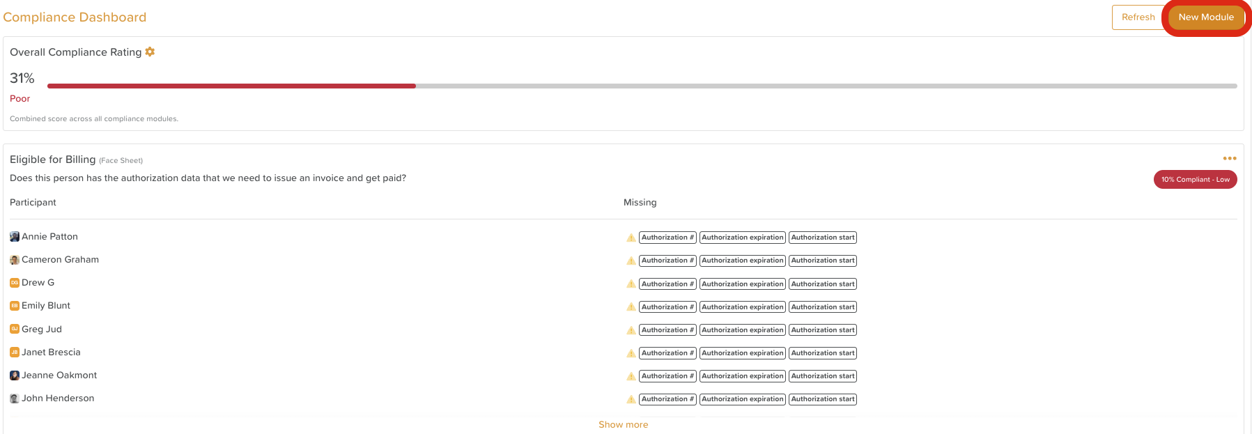Click Authorization expiration tag for Greg Jud
The width and height of the screenshot is (1252, 434).
(743, 330)
